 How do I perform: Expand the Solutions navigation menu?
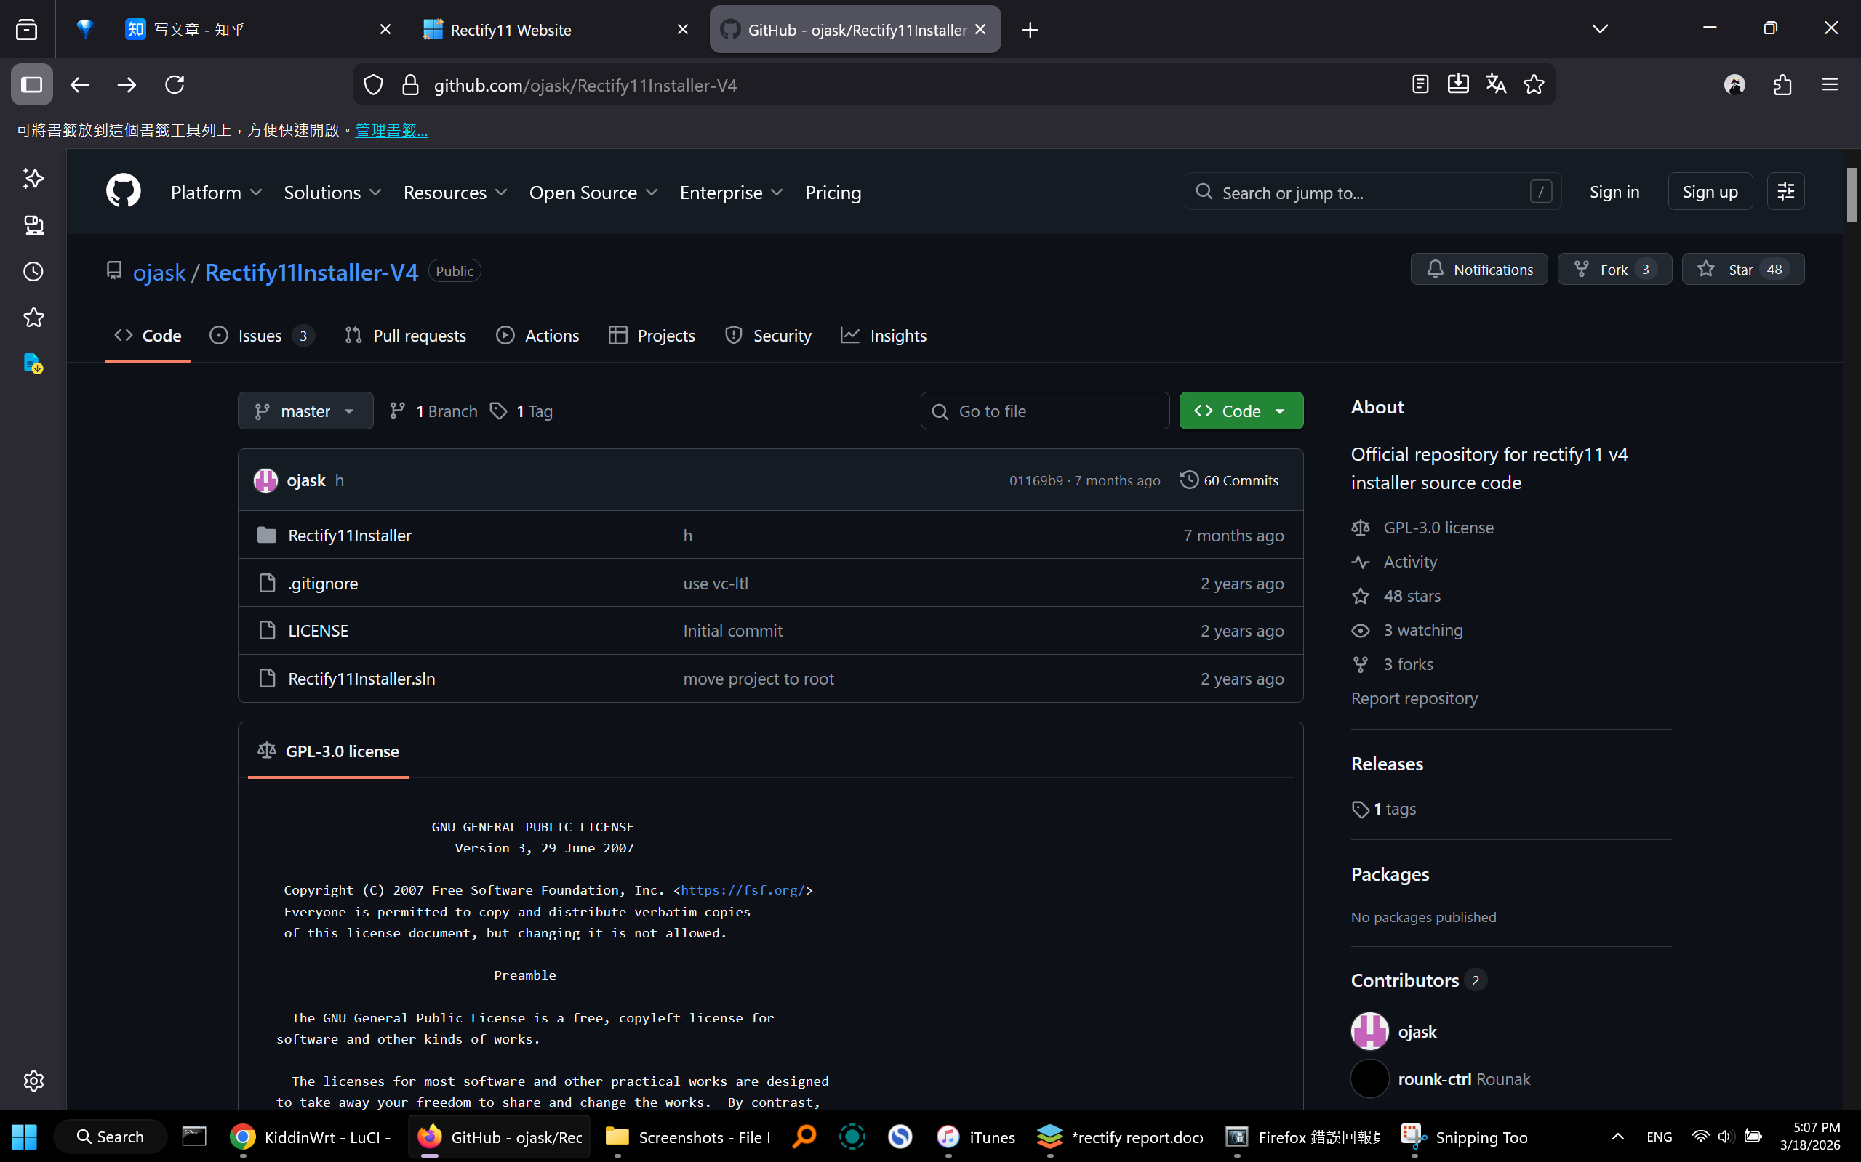coord(332,192)
